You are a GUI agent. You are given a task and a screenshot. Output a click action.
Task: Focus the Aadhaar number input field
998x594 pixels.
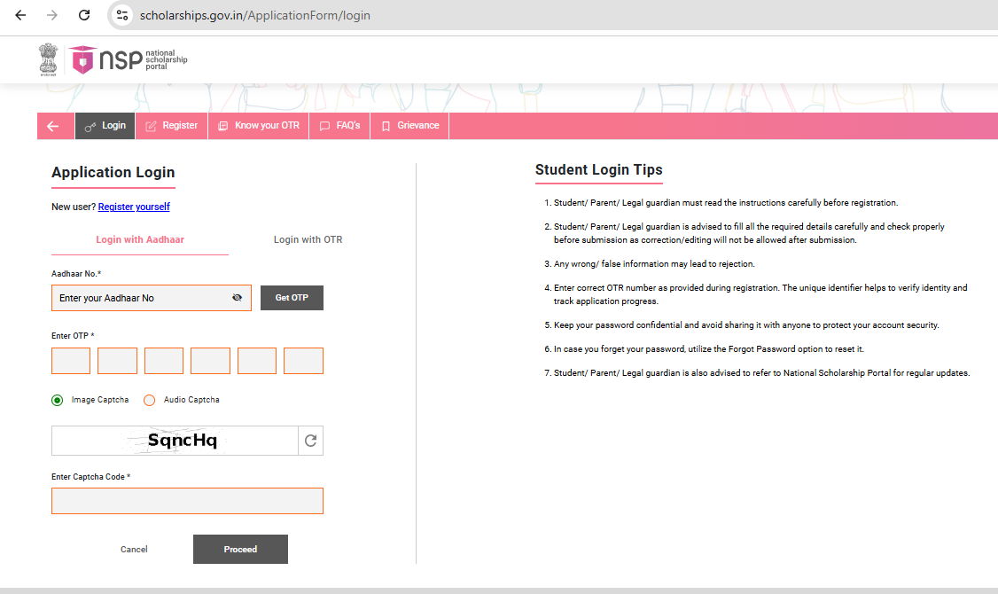pos(152,298)
